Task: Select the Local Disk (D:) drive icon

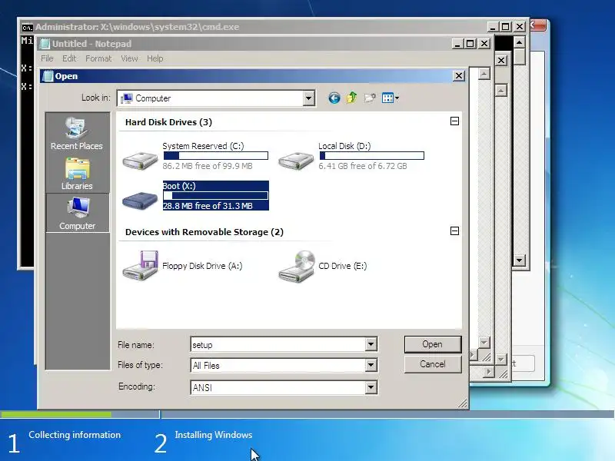Action: (x=296, y=160)
